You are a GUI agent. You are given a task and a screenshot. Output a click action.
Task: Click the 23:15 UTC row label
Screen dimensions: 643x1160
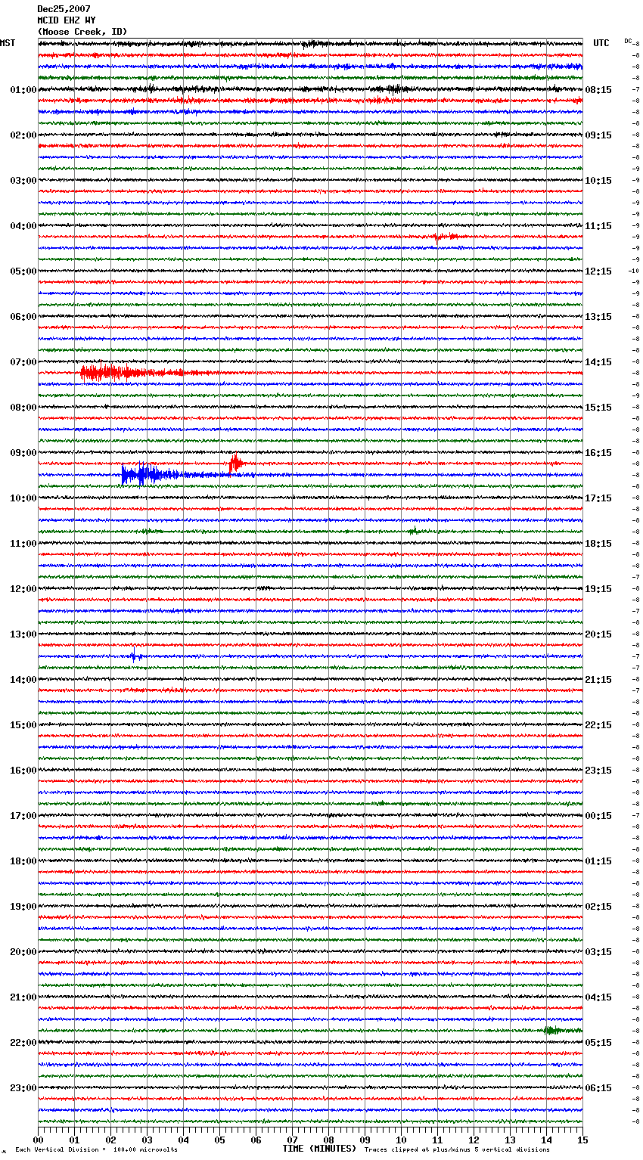pos(598,771)
